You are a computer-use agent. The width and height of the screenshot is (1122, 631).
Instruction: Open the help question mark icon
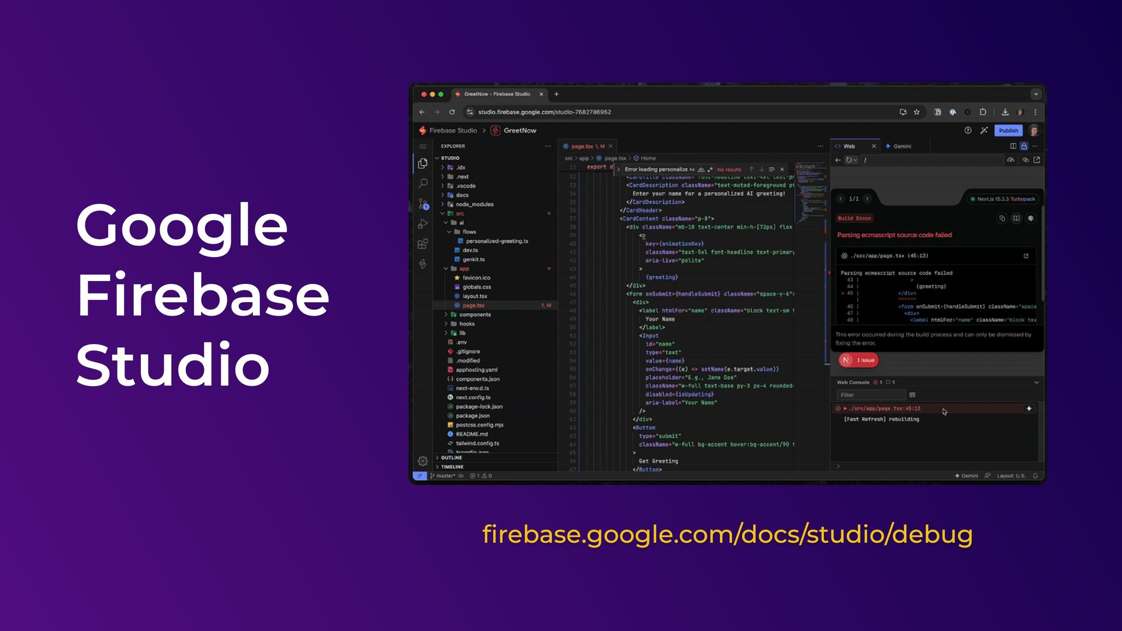(x=968, y=130)
